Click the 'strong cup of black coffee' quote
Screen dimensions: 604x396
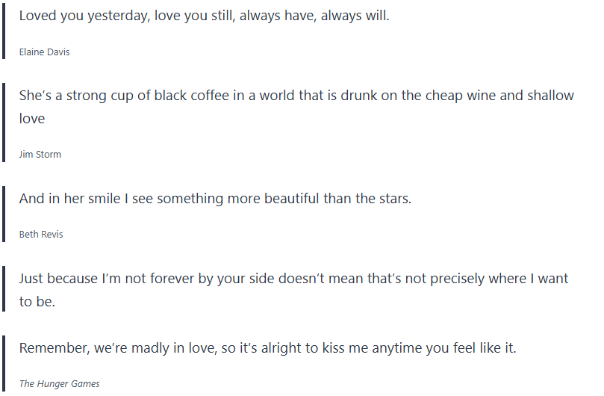(x=296, y=96)
